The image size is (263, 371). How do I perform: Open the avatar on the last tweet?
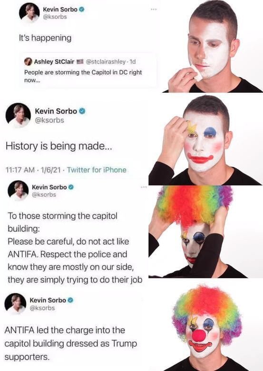16,304
